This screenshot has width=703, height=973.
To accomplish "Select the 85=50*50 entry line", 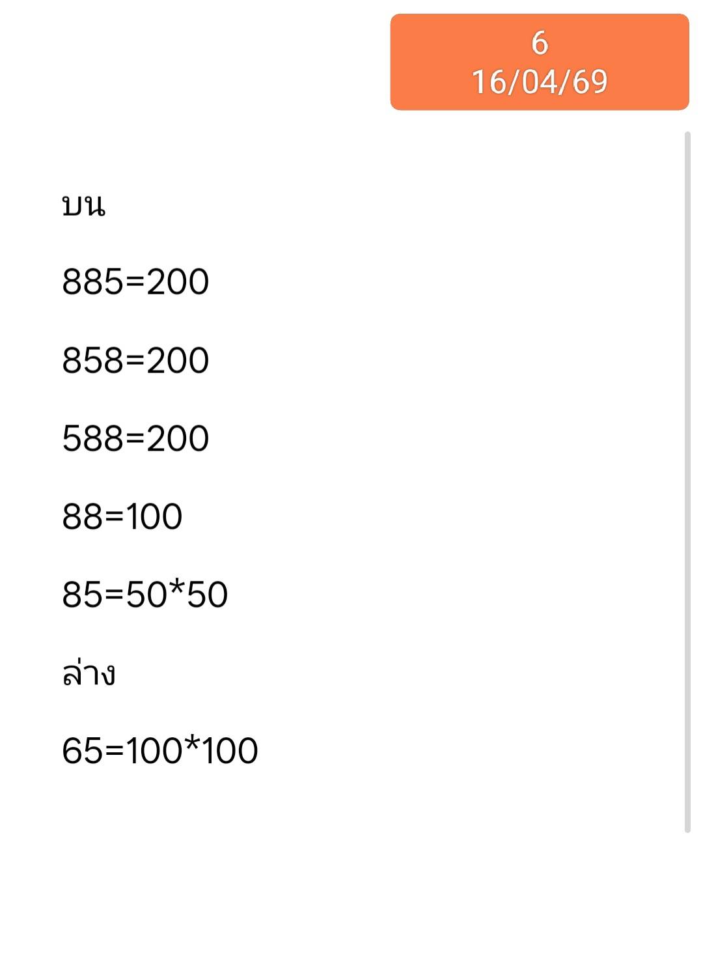I will (x=145, y=595).
